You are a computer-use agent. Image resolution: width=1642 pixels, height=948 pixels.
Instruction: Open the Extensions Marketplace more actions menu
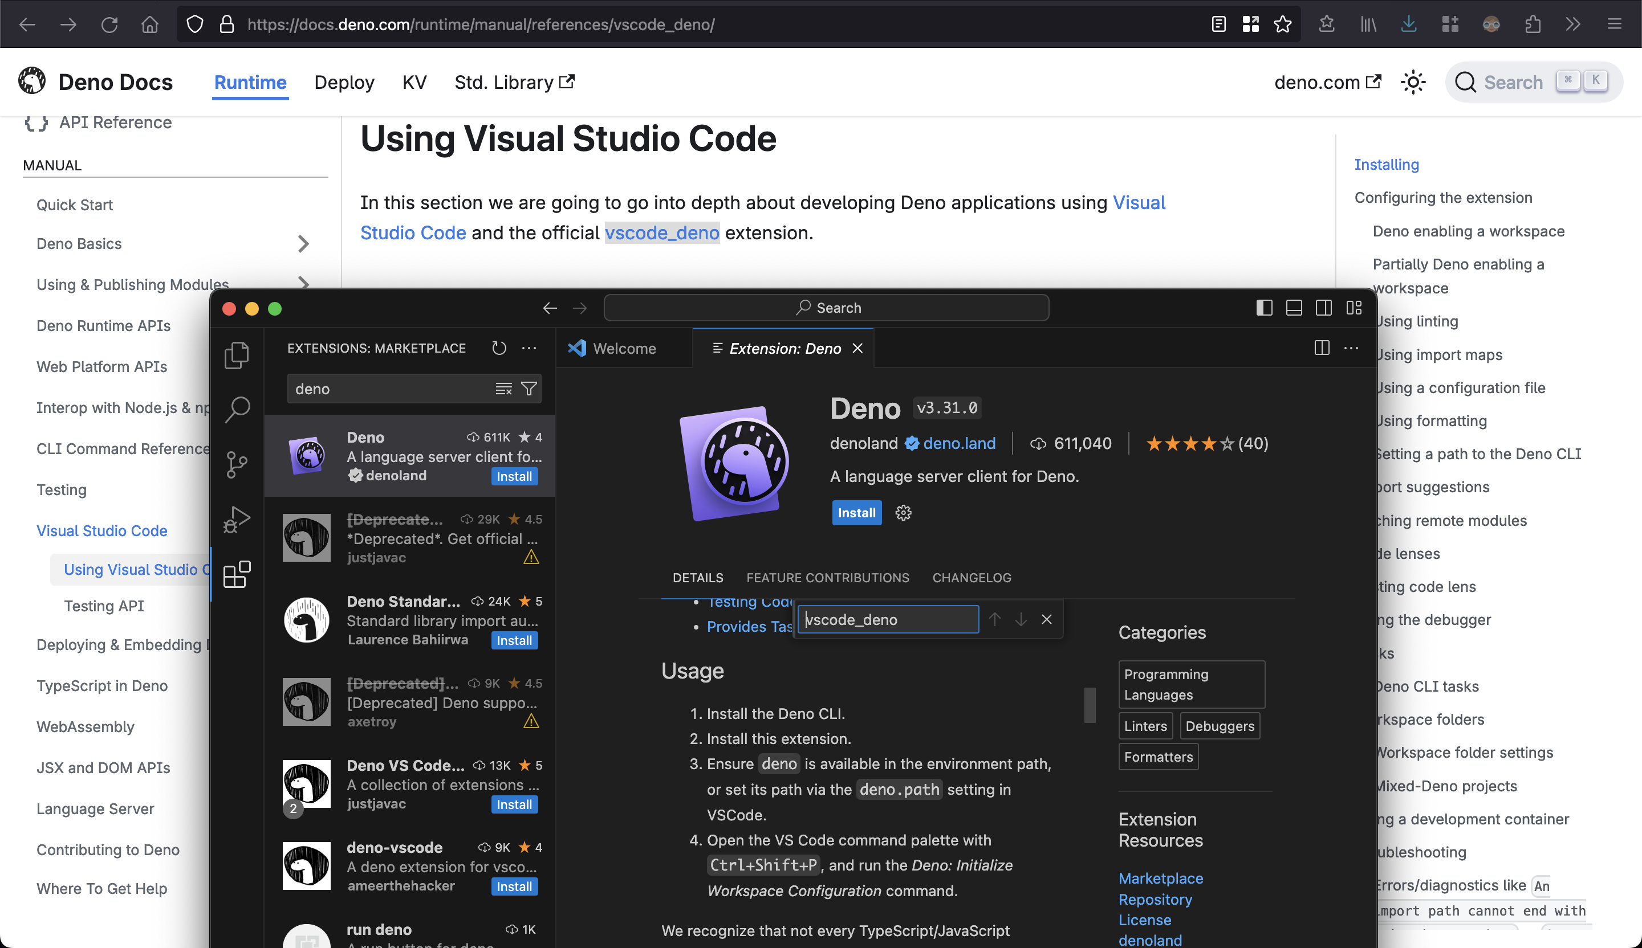pyautogui.click(x=529, y=348)
